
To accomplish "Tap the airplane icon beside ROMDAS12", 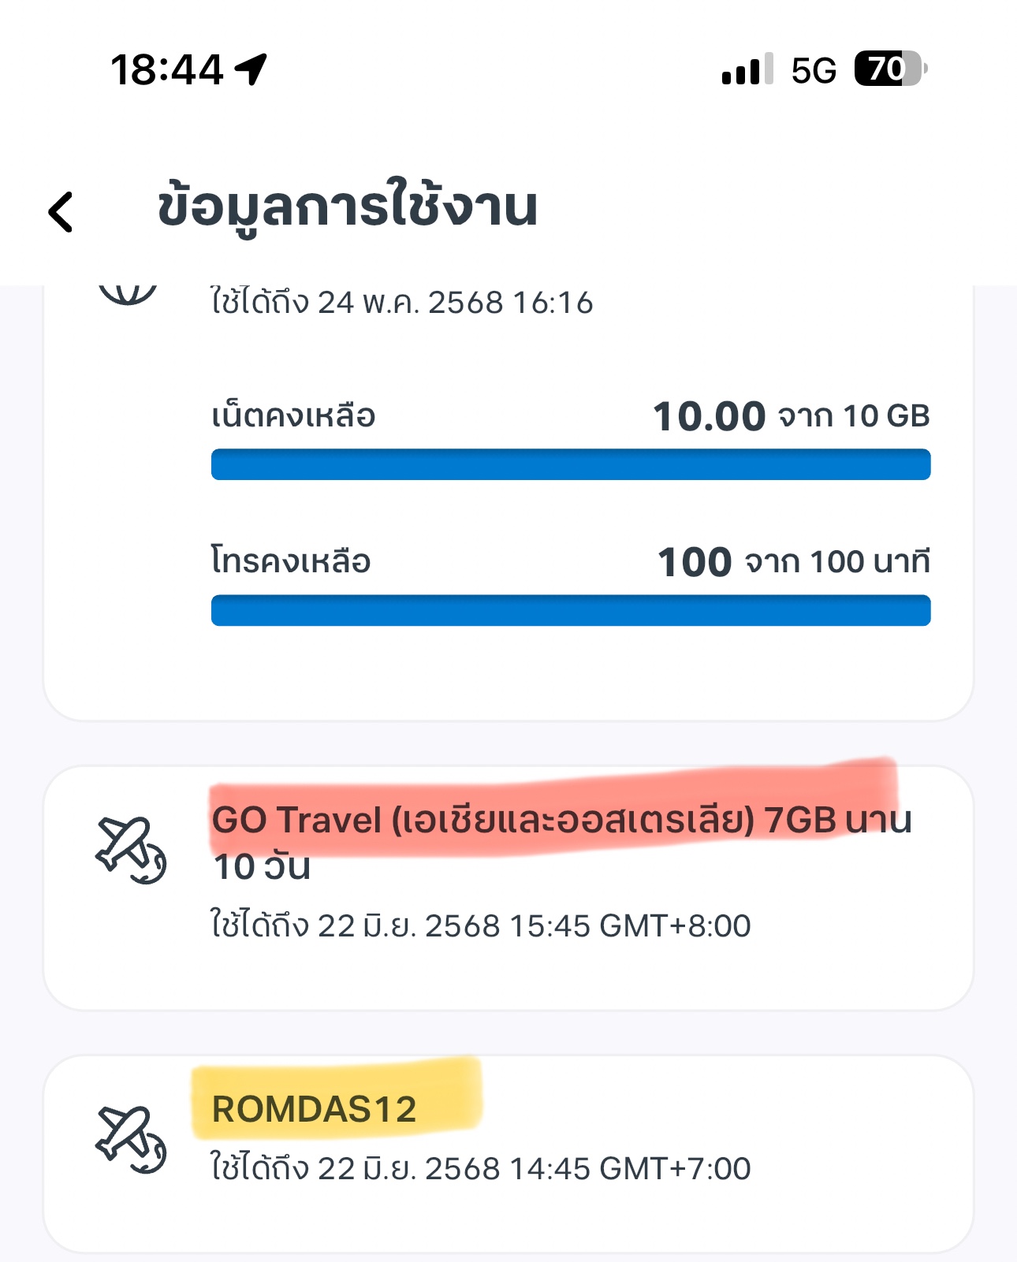I will pos(131,1140).
